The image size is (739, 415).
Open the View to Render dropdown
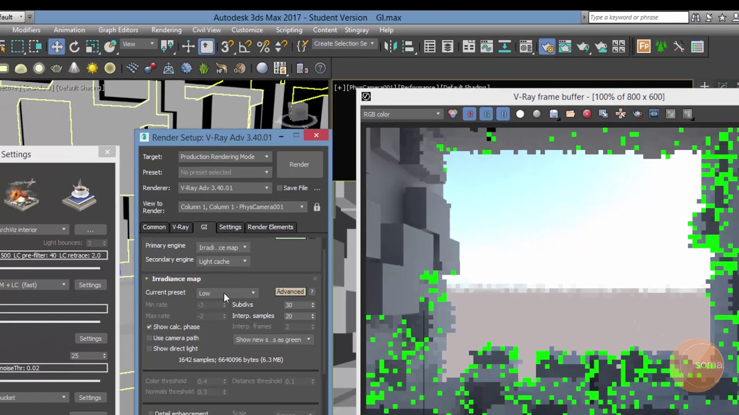click(x=242, y=207)
